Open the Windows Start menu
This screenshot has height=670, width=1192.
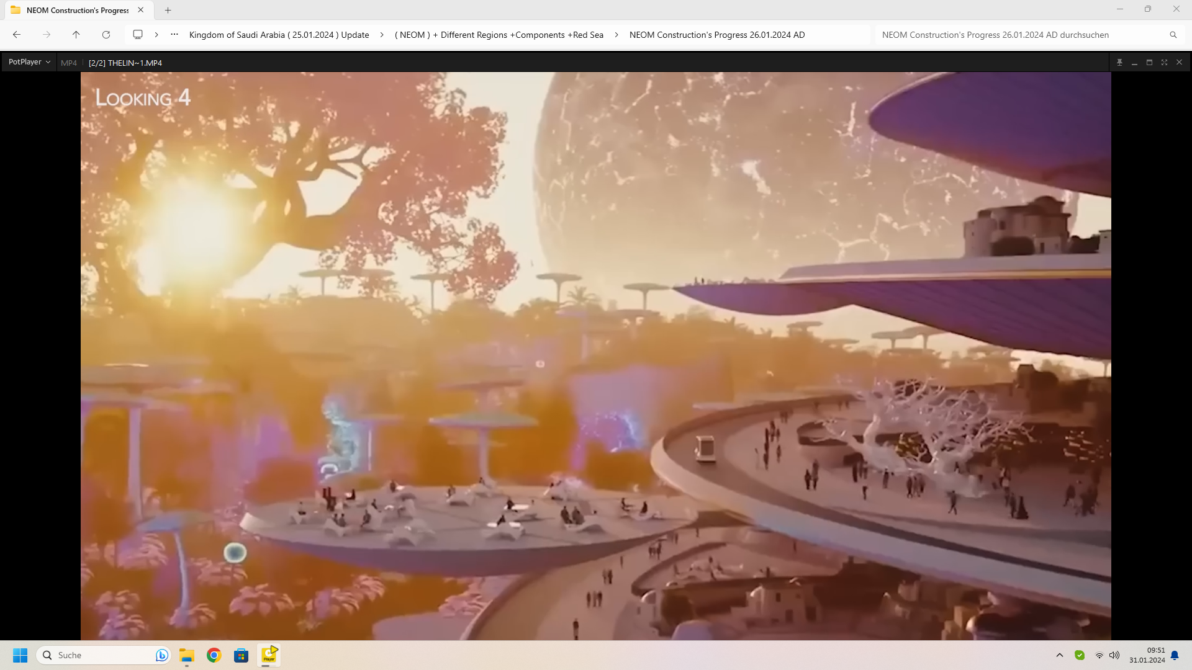[20, 655]
